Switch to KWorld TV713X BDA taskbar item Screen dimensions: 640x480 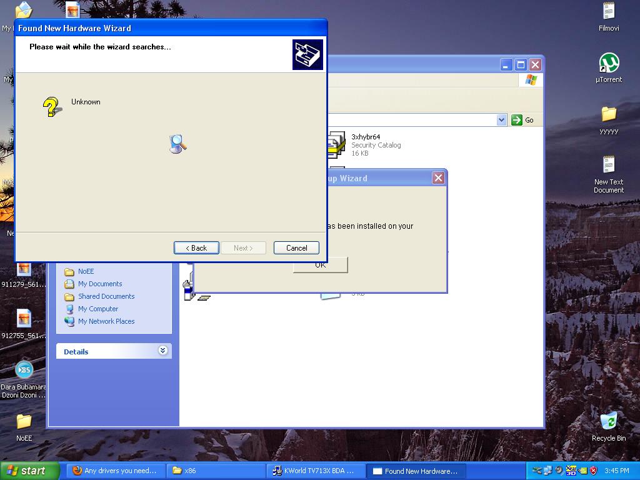[314, 471]
